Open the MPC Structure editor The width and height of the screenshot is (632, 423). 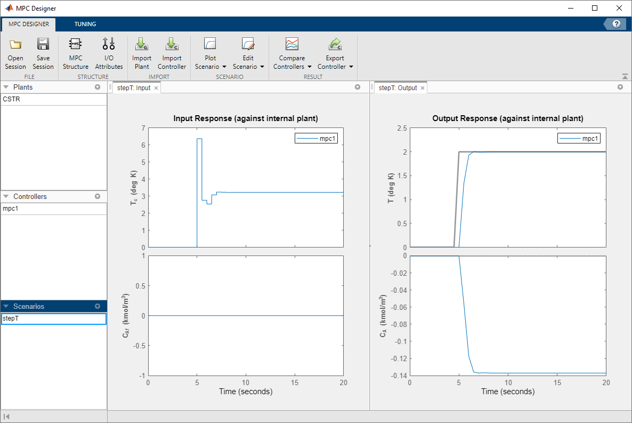[x=75, y=52]
